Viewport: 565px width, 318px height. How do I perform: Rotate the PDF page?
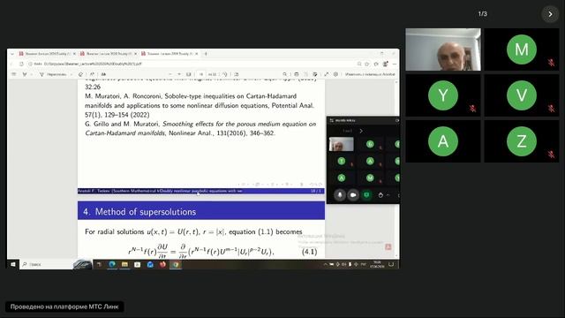[x=225, y=74]
